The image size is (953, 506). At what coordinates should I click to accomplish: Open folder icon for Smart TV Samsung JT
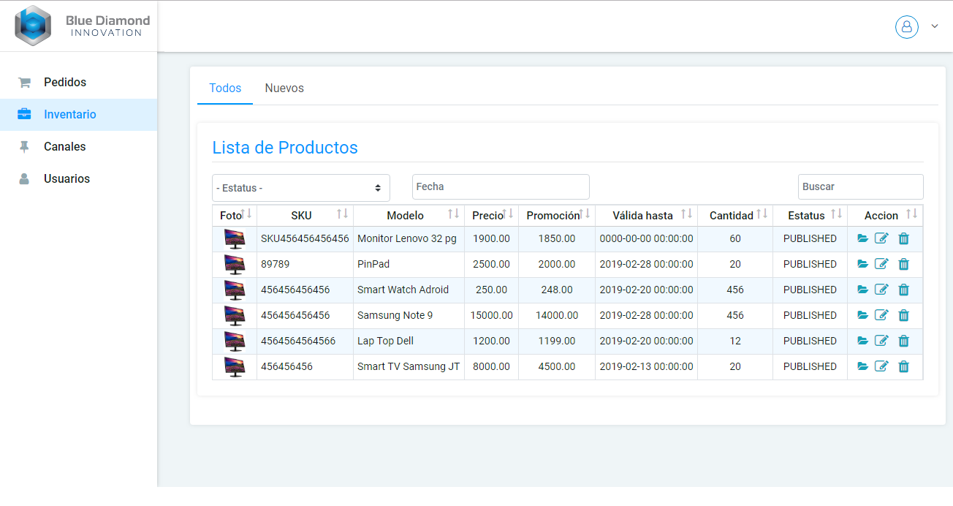click(x=862, y=366)
